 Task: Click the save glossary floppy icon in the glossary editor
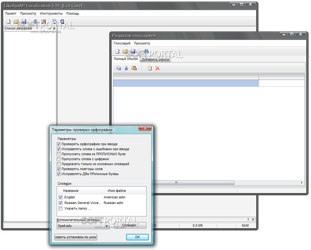point(133,52)
